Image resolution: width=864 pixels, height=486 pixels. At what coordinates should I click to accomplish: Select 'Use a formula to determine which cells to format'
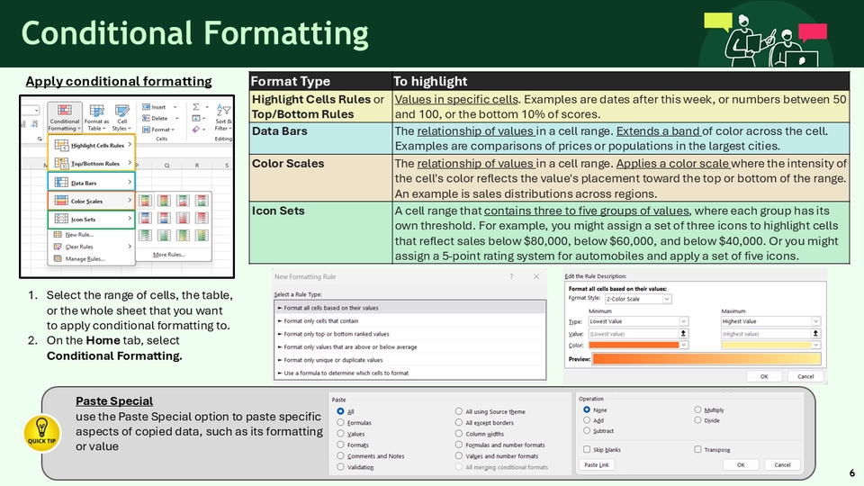(x=410, y=373)
